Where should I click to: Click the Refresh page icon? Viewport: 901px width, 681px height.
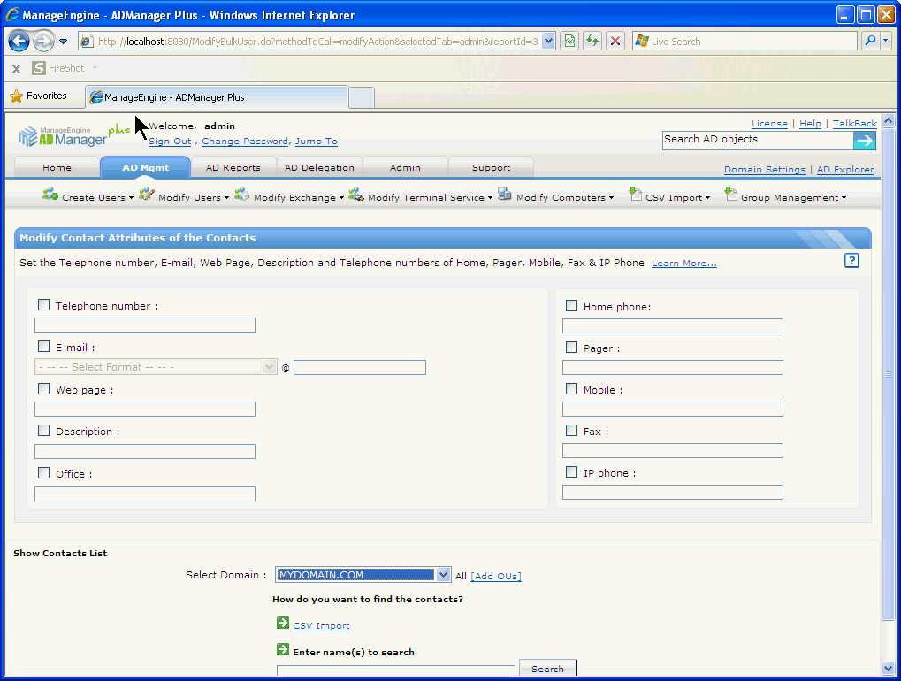[592, 41]
